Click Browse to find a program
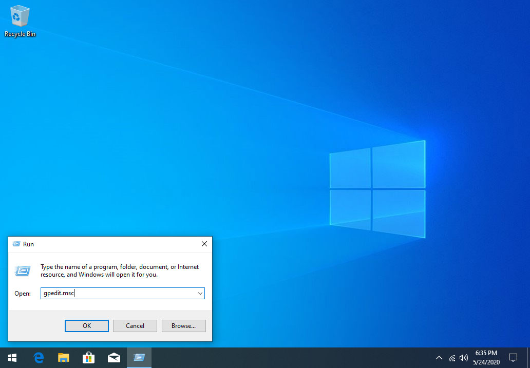This screenshot has width=530, height=368. (x=183, y=325)
